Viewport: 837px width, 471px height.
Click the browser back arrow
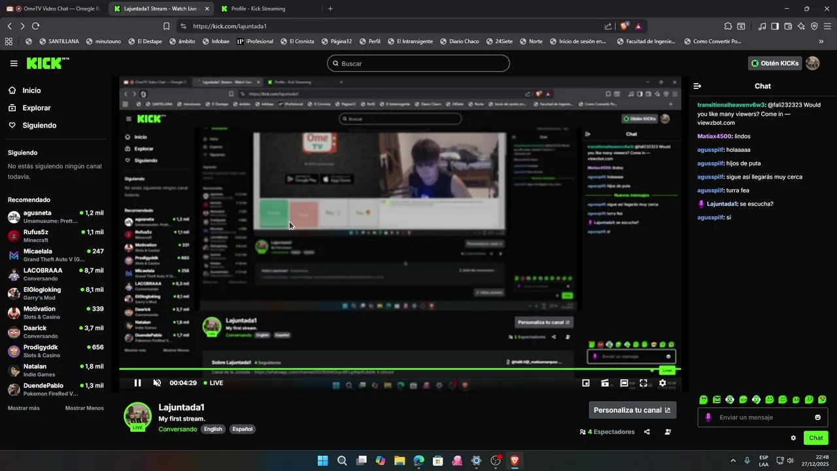pyautogui.click(x=9, y=26)
